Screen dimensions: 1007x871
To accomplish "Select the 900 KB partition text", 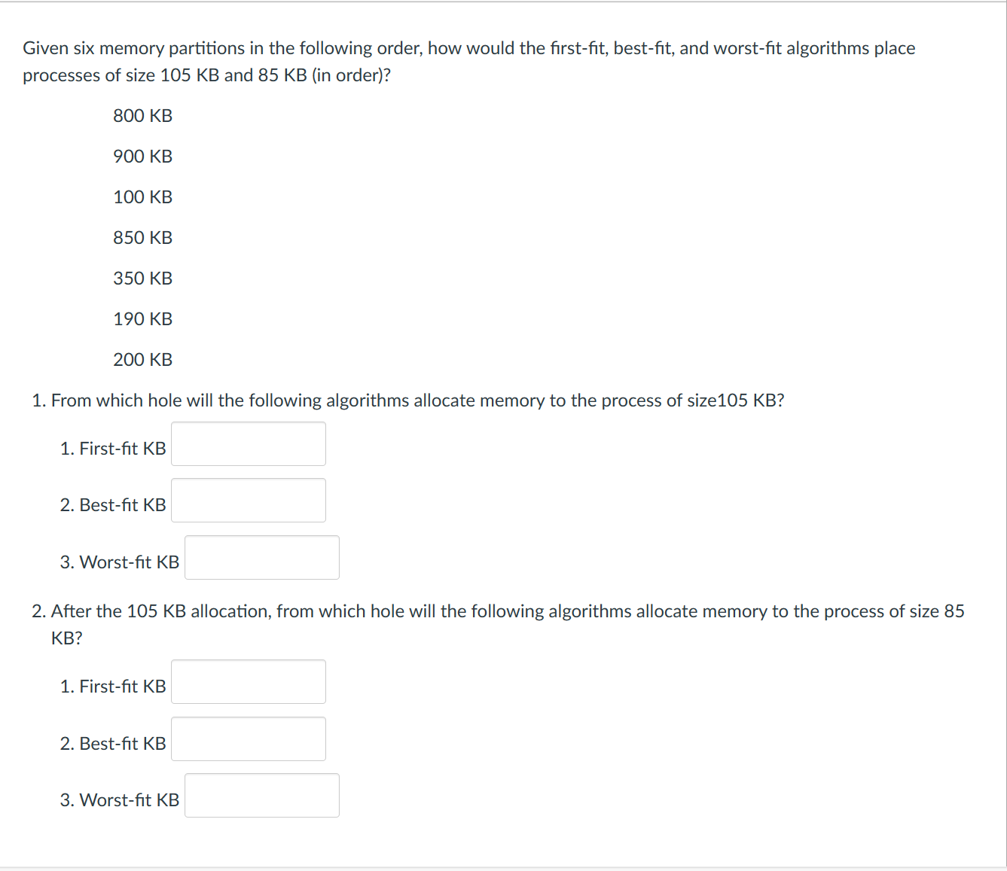I will click(142, 157).
